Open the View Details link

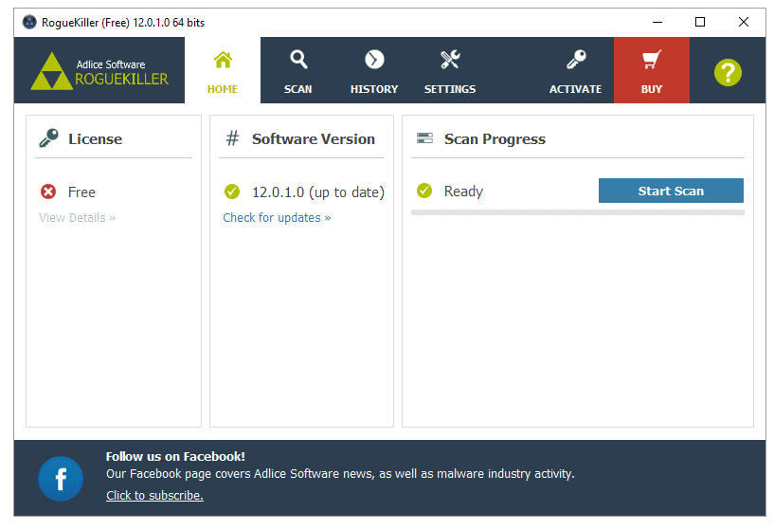point(77,218)
